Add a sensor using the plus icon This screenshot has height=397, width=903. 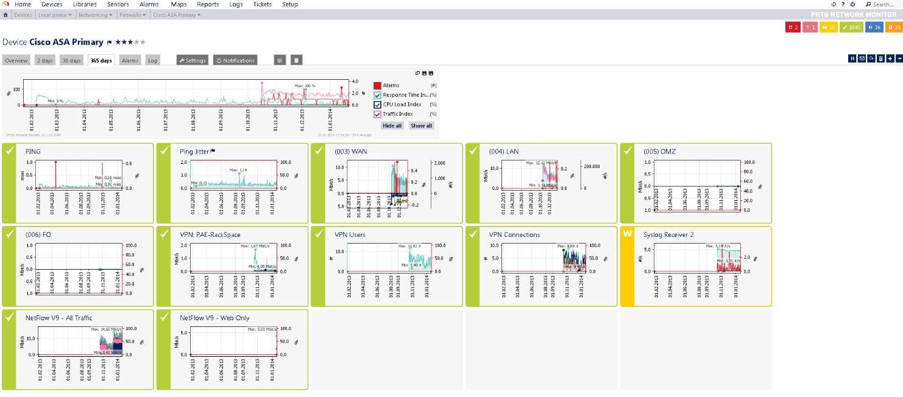tap(890, 58)
